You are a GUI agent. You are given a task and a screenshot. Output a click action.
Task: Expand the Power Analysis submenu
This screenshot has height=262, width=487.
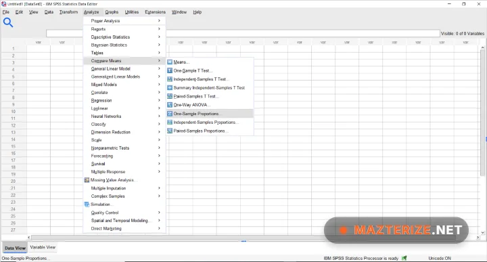(x=124, y=21)
